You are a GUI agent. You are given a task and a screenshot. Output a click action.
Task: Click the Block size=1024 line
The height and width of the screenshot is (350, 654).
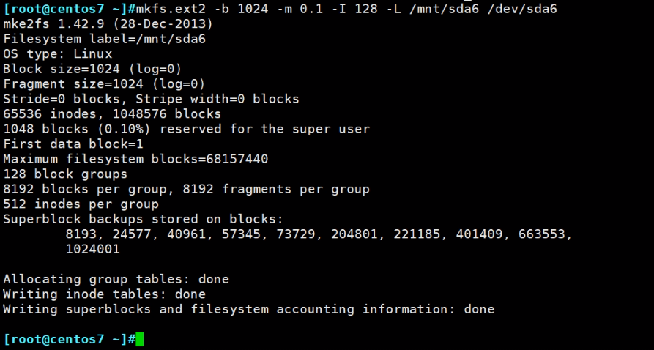[x=92, y=69]
